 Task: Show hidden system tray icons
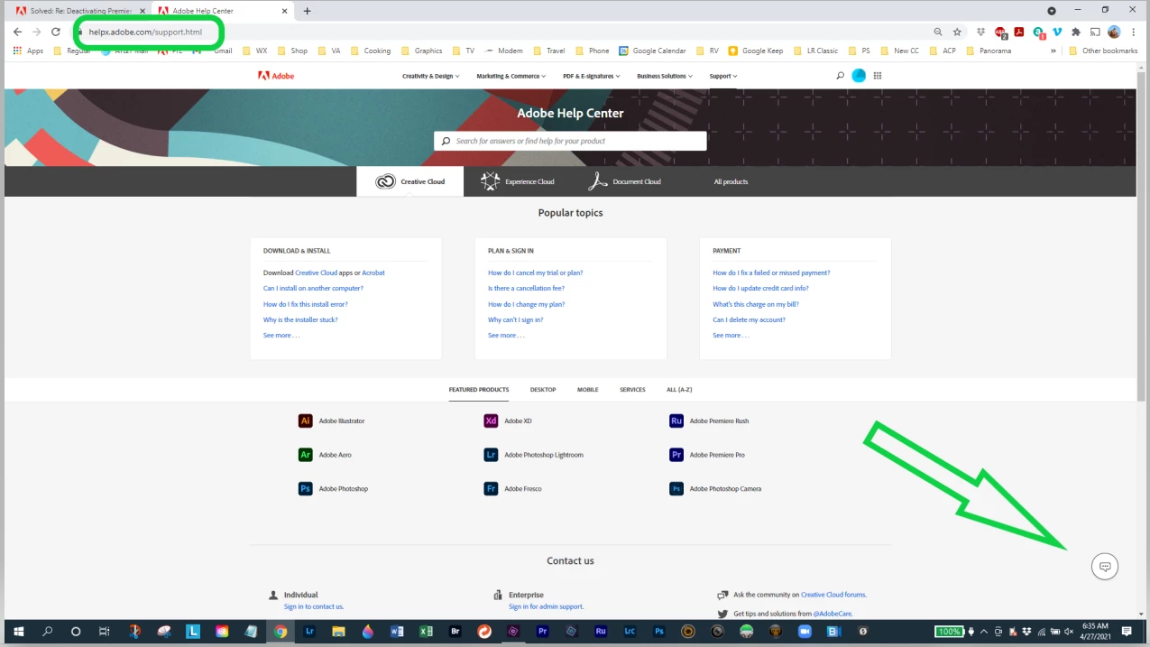983,632
